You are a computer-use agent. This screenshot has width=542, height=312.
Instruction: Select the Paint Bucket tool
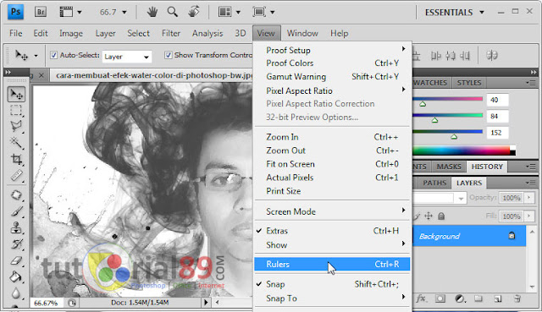point(16,276)
